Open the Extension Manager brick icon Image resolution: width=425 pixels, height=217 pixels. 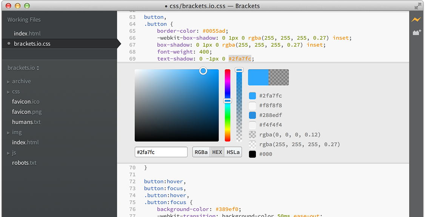point(417,32)
